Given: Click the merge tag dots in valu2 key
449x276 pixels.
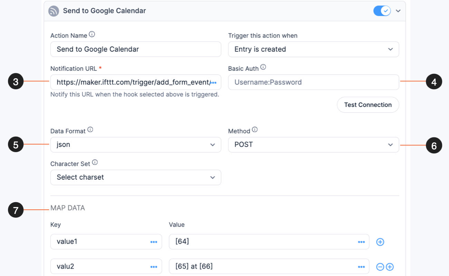Looking at the screenshot, I should [154, 267].
